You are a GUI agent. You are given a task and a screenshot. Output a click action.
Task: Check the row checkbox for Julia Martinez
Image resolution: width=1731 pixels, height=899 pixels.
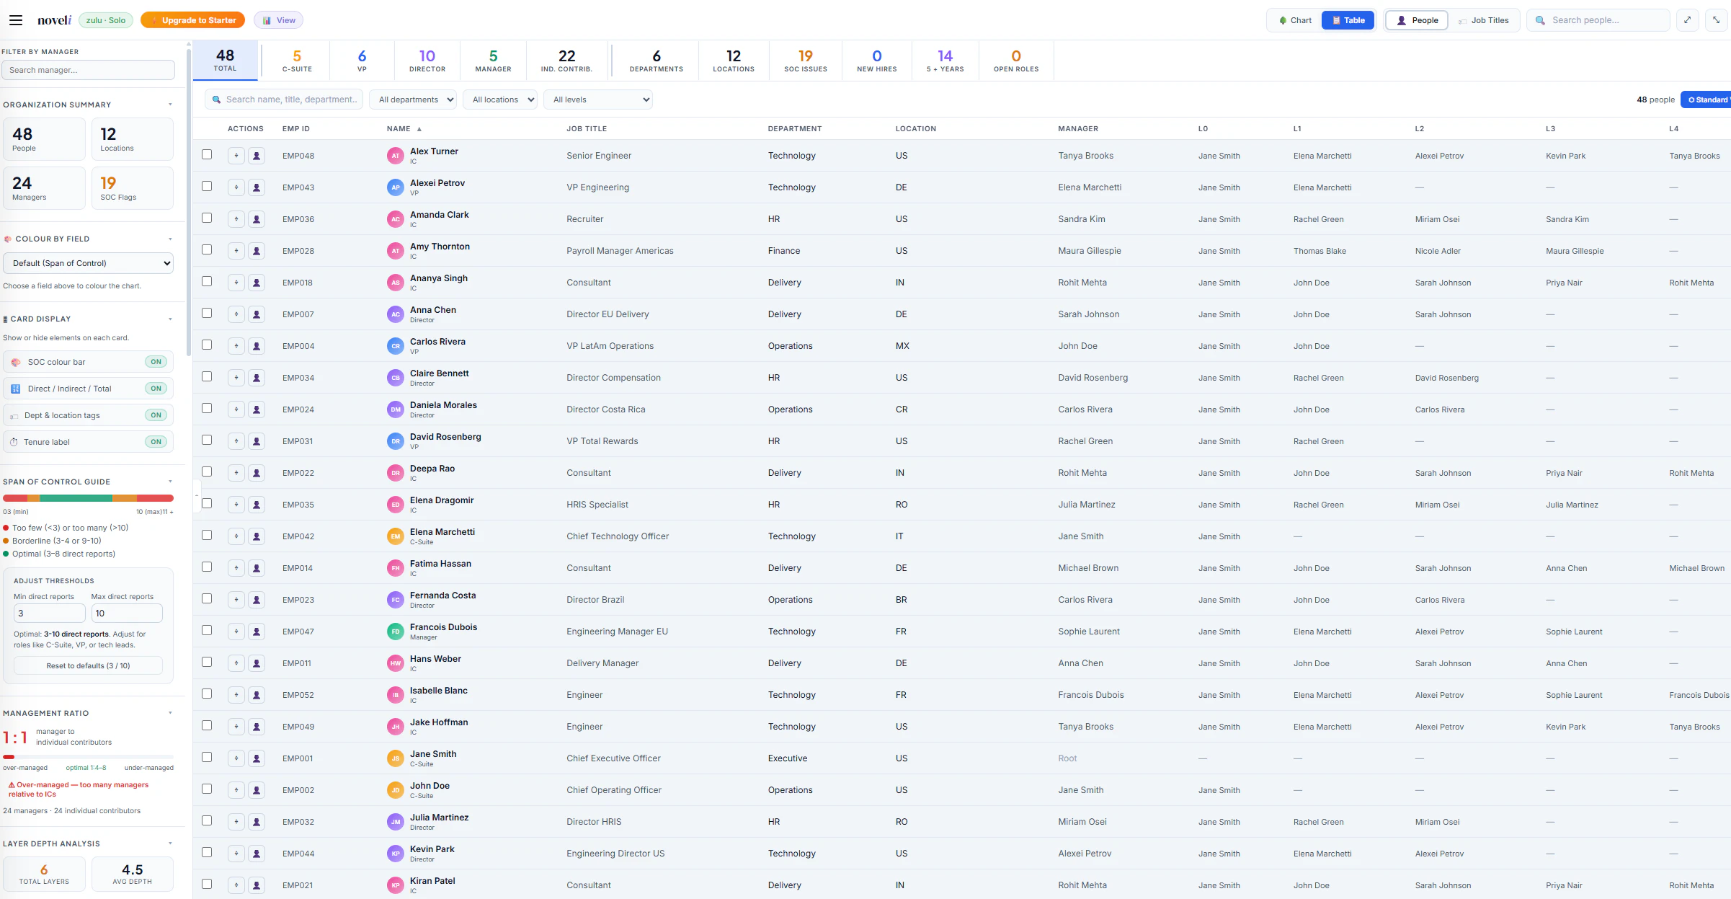tap(207, 820)
